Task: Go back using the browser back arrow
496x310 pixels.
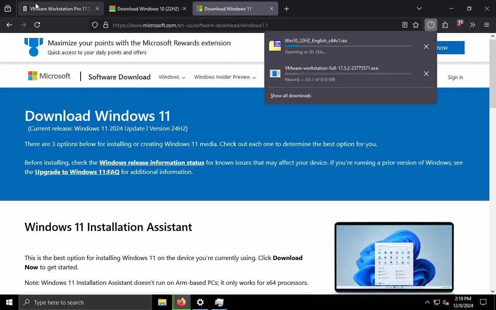Action: (x=9, y=25)
